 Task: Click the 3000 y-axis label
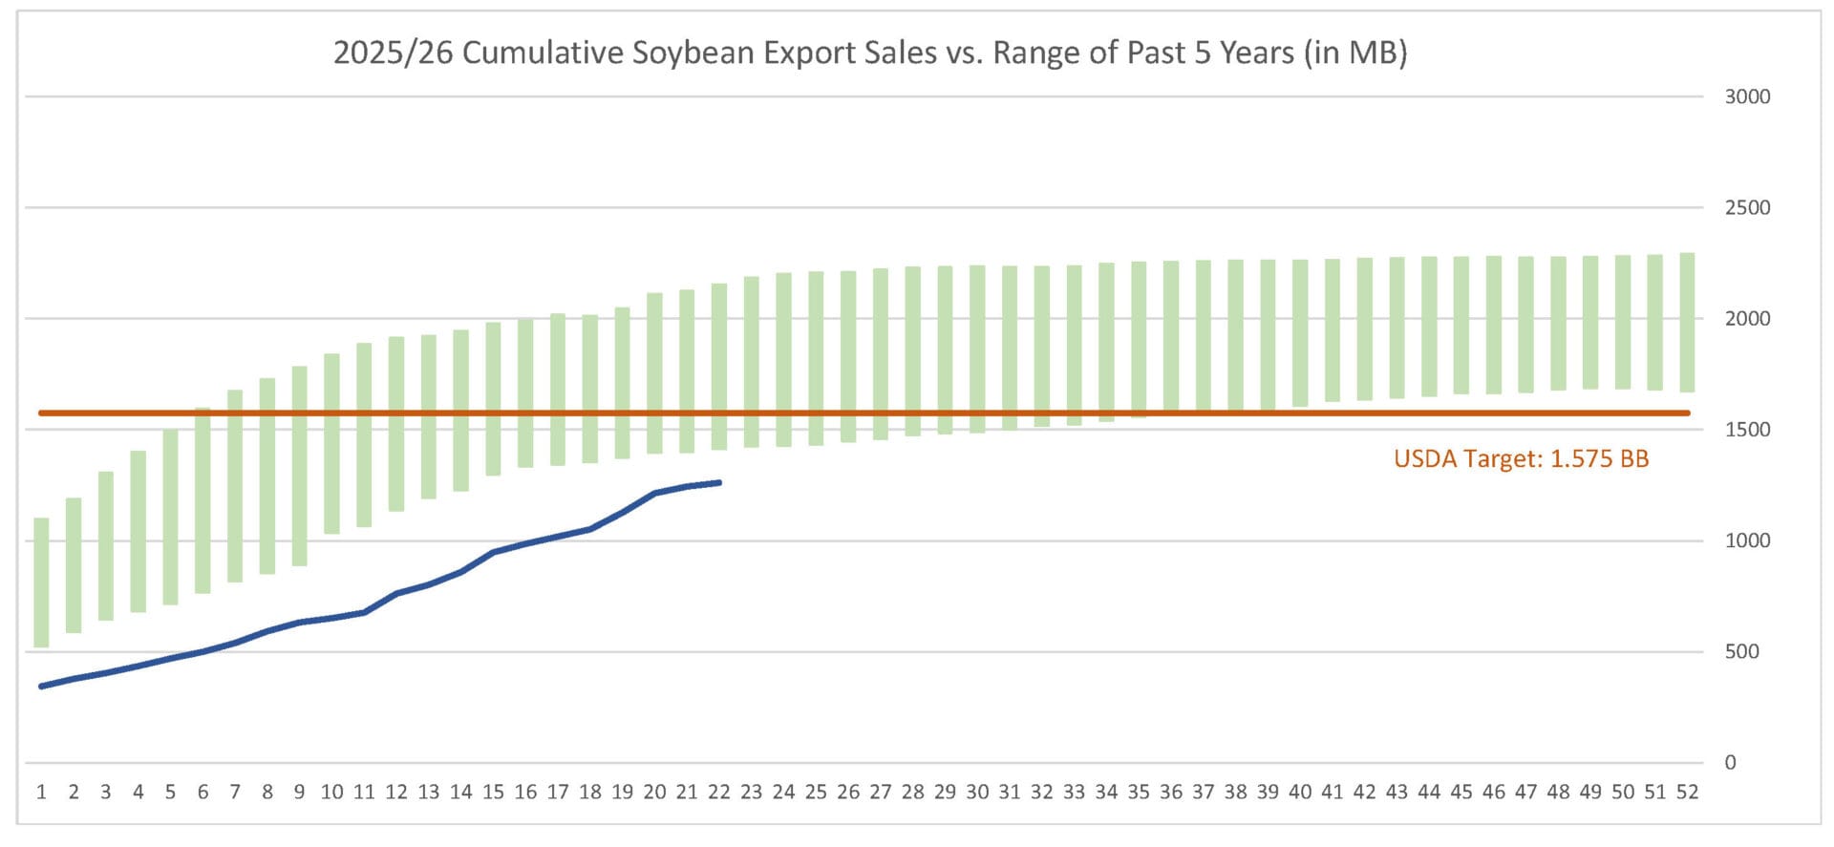pyautogui.click(x=1747, y=96)
